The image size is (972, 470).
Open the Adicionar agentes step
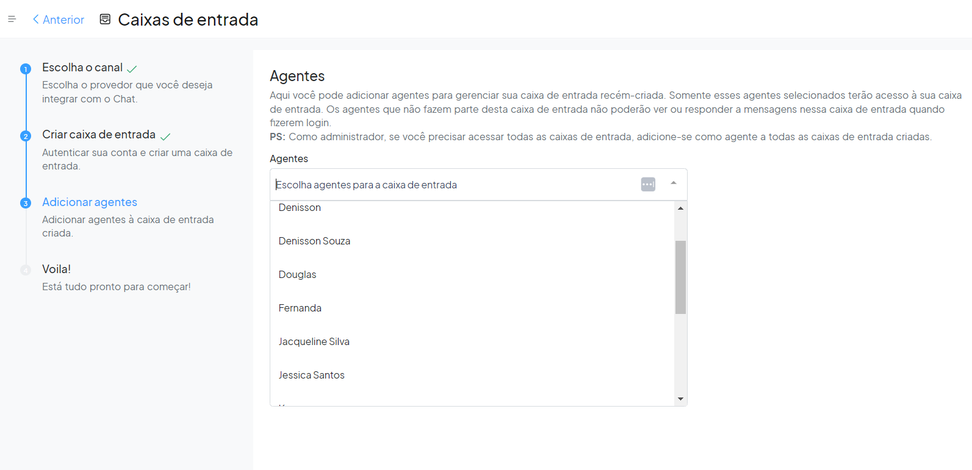[x=90, y=202]
